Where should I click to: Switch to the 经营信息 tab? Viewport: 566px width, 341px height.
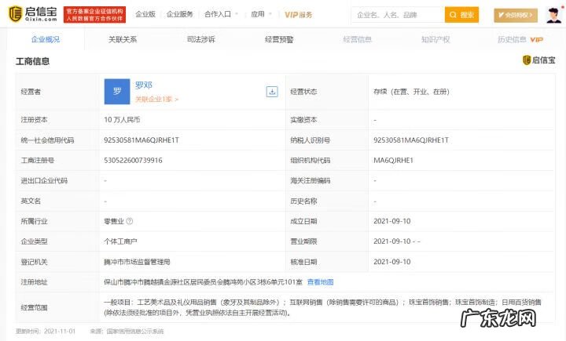tap(358, 39)
